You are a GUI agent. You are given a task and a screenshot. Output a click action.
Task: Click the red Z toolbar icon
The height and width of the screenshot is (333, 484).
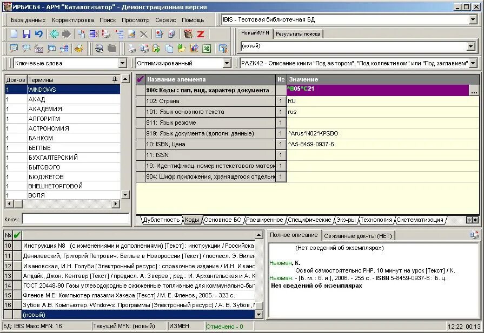tap(200, 34)
